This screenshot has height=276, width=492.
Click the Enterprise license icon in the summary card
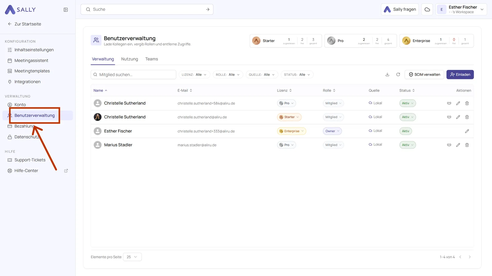point(406,41)
